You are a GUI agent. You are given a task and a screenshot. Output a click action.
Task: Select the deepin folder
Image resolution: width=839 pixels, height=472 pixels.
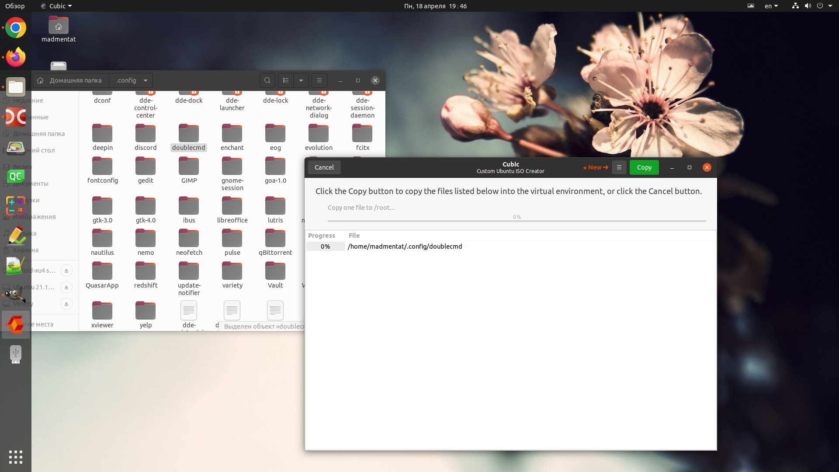pos(103,138)
